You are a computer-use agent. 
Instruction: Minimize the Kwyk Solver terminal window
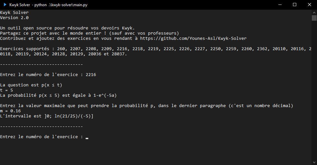(x=280, y=5)
